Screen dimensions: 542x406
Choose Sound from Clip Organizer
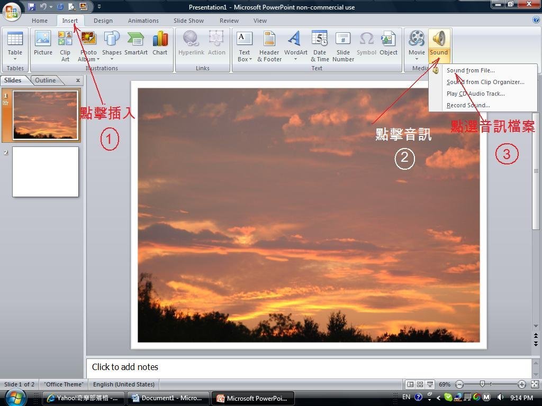[x=483, y=82]
